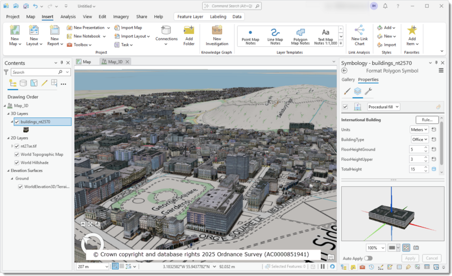The image size is (452, 276).
Task: Toggle visibility of nt27se.tif layer
Action: [x=17, y=146]
